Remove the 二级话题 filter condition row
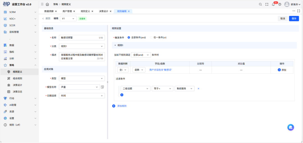The width and height of the screenshot is (303, 143). pos(198,88)
